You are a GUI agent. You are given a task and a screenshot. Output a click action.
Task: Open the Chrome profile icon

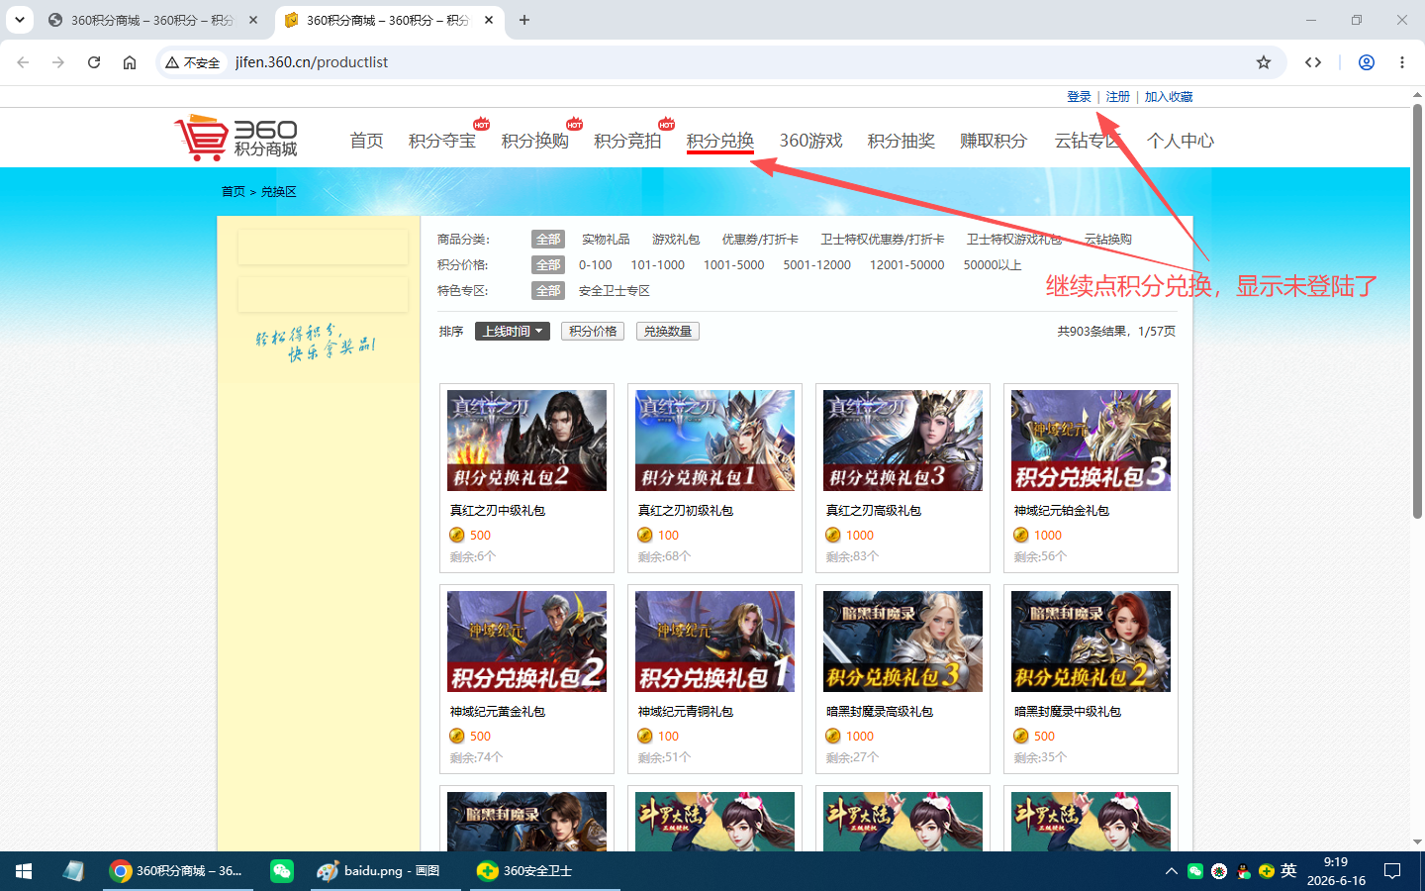click(1367, 62)
